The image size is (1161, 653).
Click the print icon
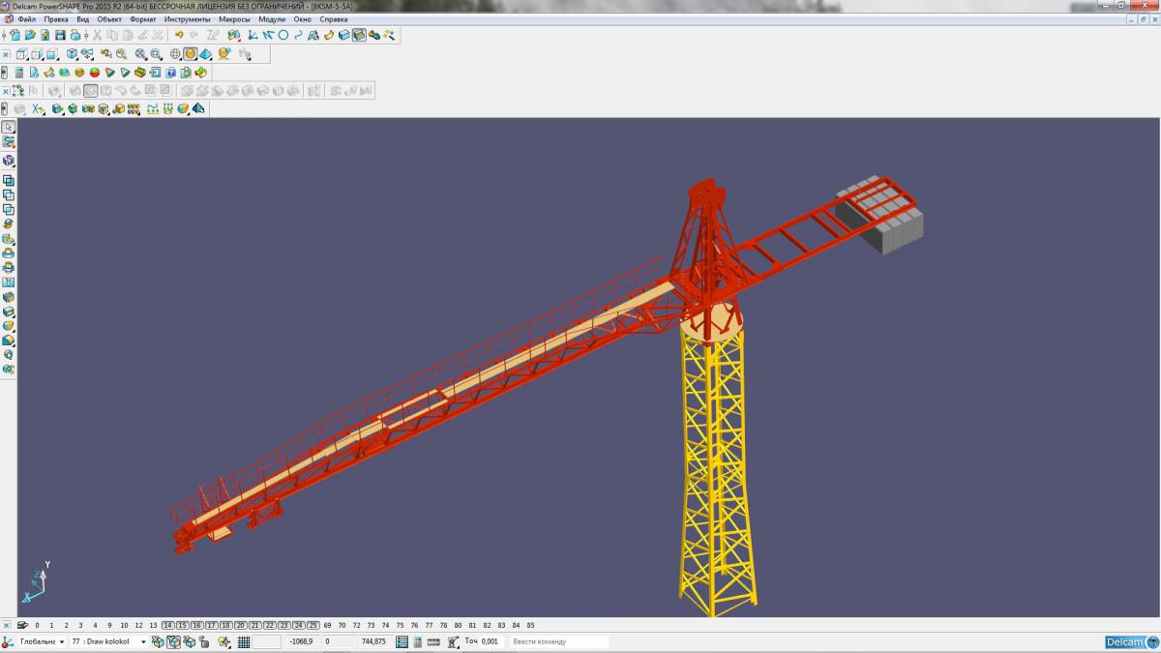[x=75, y=35]
